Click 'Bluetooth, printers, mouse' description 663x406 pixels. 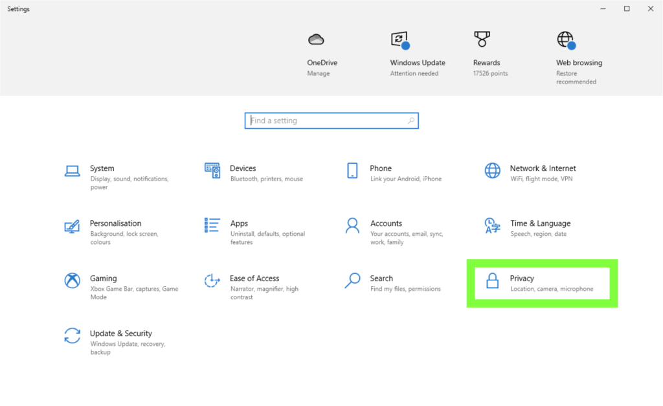pos(266,179)
